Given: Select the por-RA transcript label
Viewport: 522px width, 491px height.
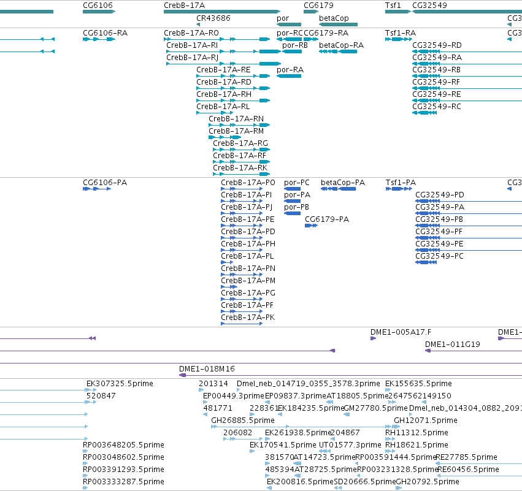Looking at the screenshot, I should click(x=290, y=70).
